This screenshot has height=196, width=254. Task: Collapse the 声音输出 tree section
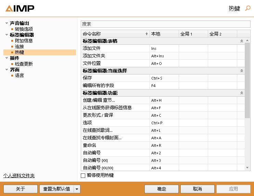7,23
